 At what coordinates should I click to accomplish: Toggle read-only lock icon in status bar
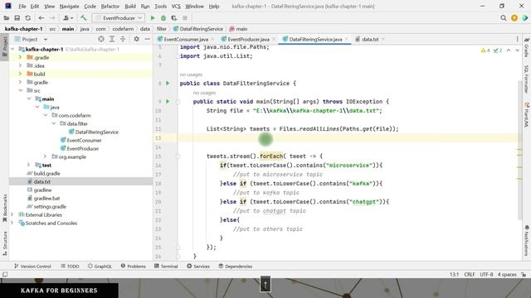pos(524,274)
